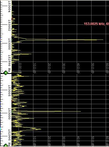Click the 30.0 dB label in the upper plot

[64, 68]
